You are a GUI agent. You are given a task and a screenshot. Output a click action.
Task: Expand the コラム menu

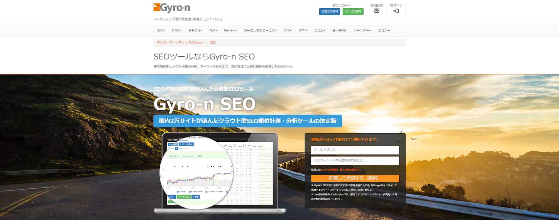pos(319,31)
